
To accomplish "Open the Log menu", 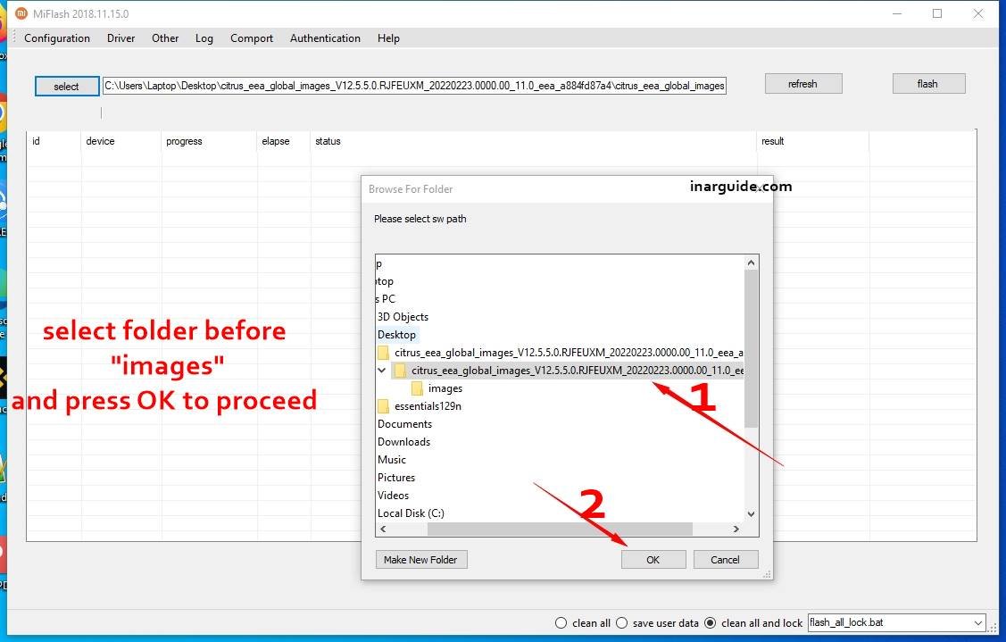I will [x=204, y=38].
